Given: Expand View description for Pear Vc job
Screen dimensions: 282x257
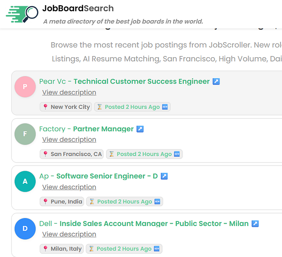Looking at the screenshot, I should 69,92.
